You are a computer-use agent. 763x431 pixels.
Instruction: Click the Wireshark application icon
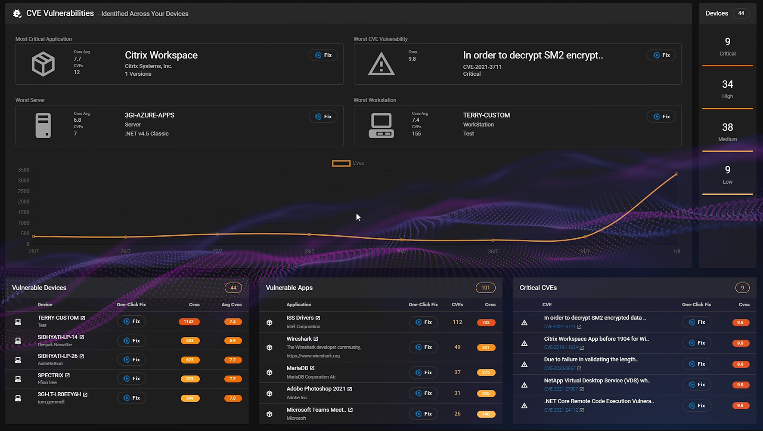click(x=270, y=347)
